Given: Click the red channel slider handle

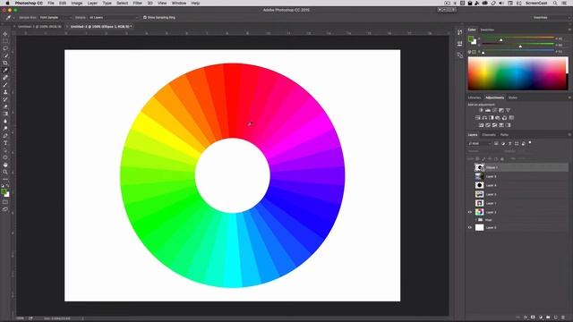Looking at the screenshot, I should pos(501,39).
